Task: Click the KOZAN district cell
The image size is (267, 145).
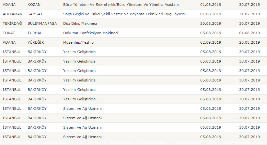Action: point(34,5)
